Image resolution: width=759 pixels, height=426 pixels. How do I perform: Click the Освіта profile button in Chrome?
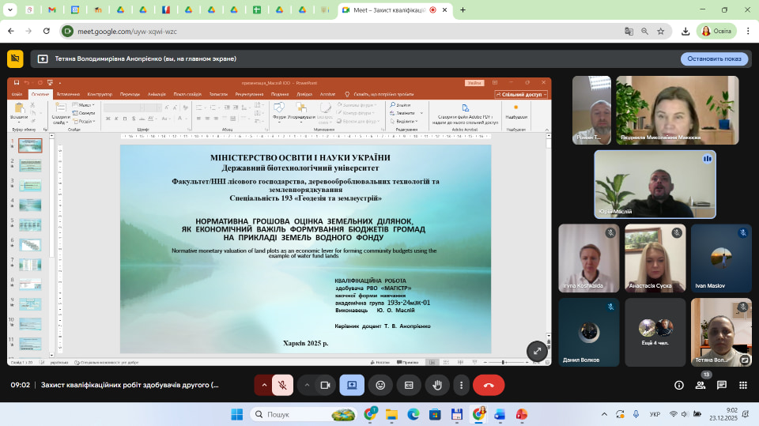(x=716, y=31)
